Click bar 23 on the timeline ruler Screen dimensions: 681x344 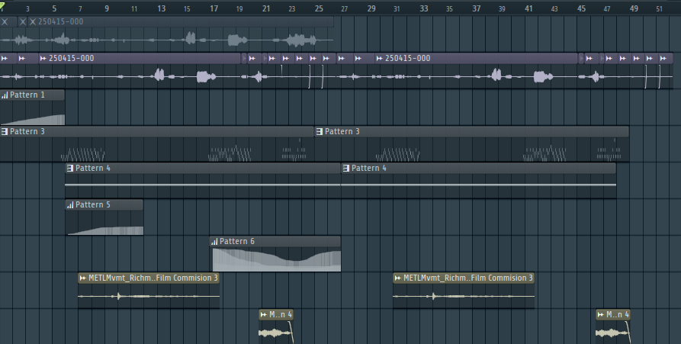click(x=292, y=8)
